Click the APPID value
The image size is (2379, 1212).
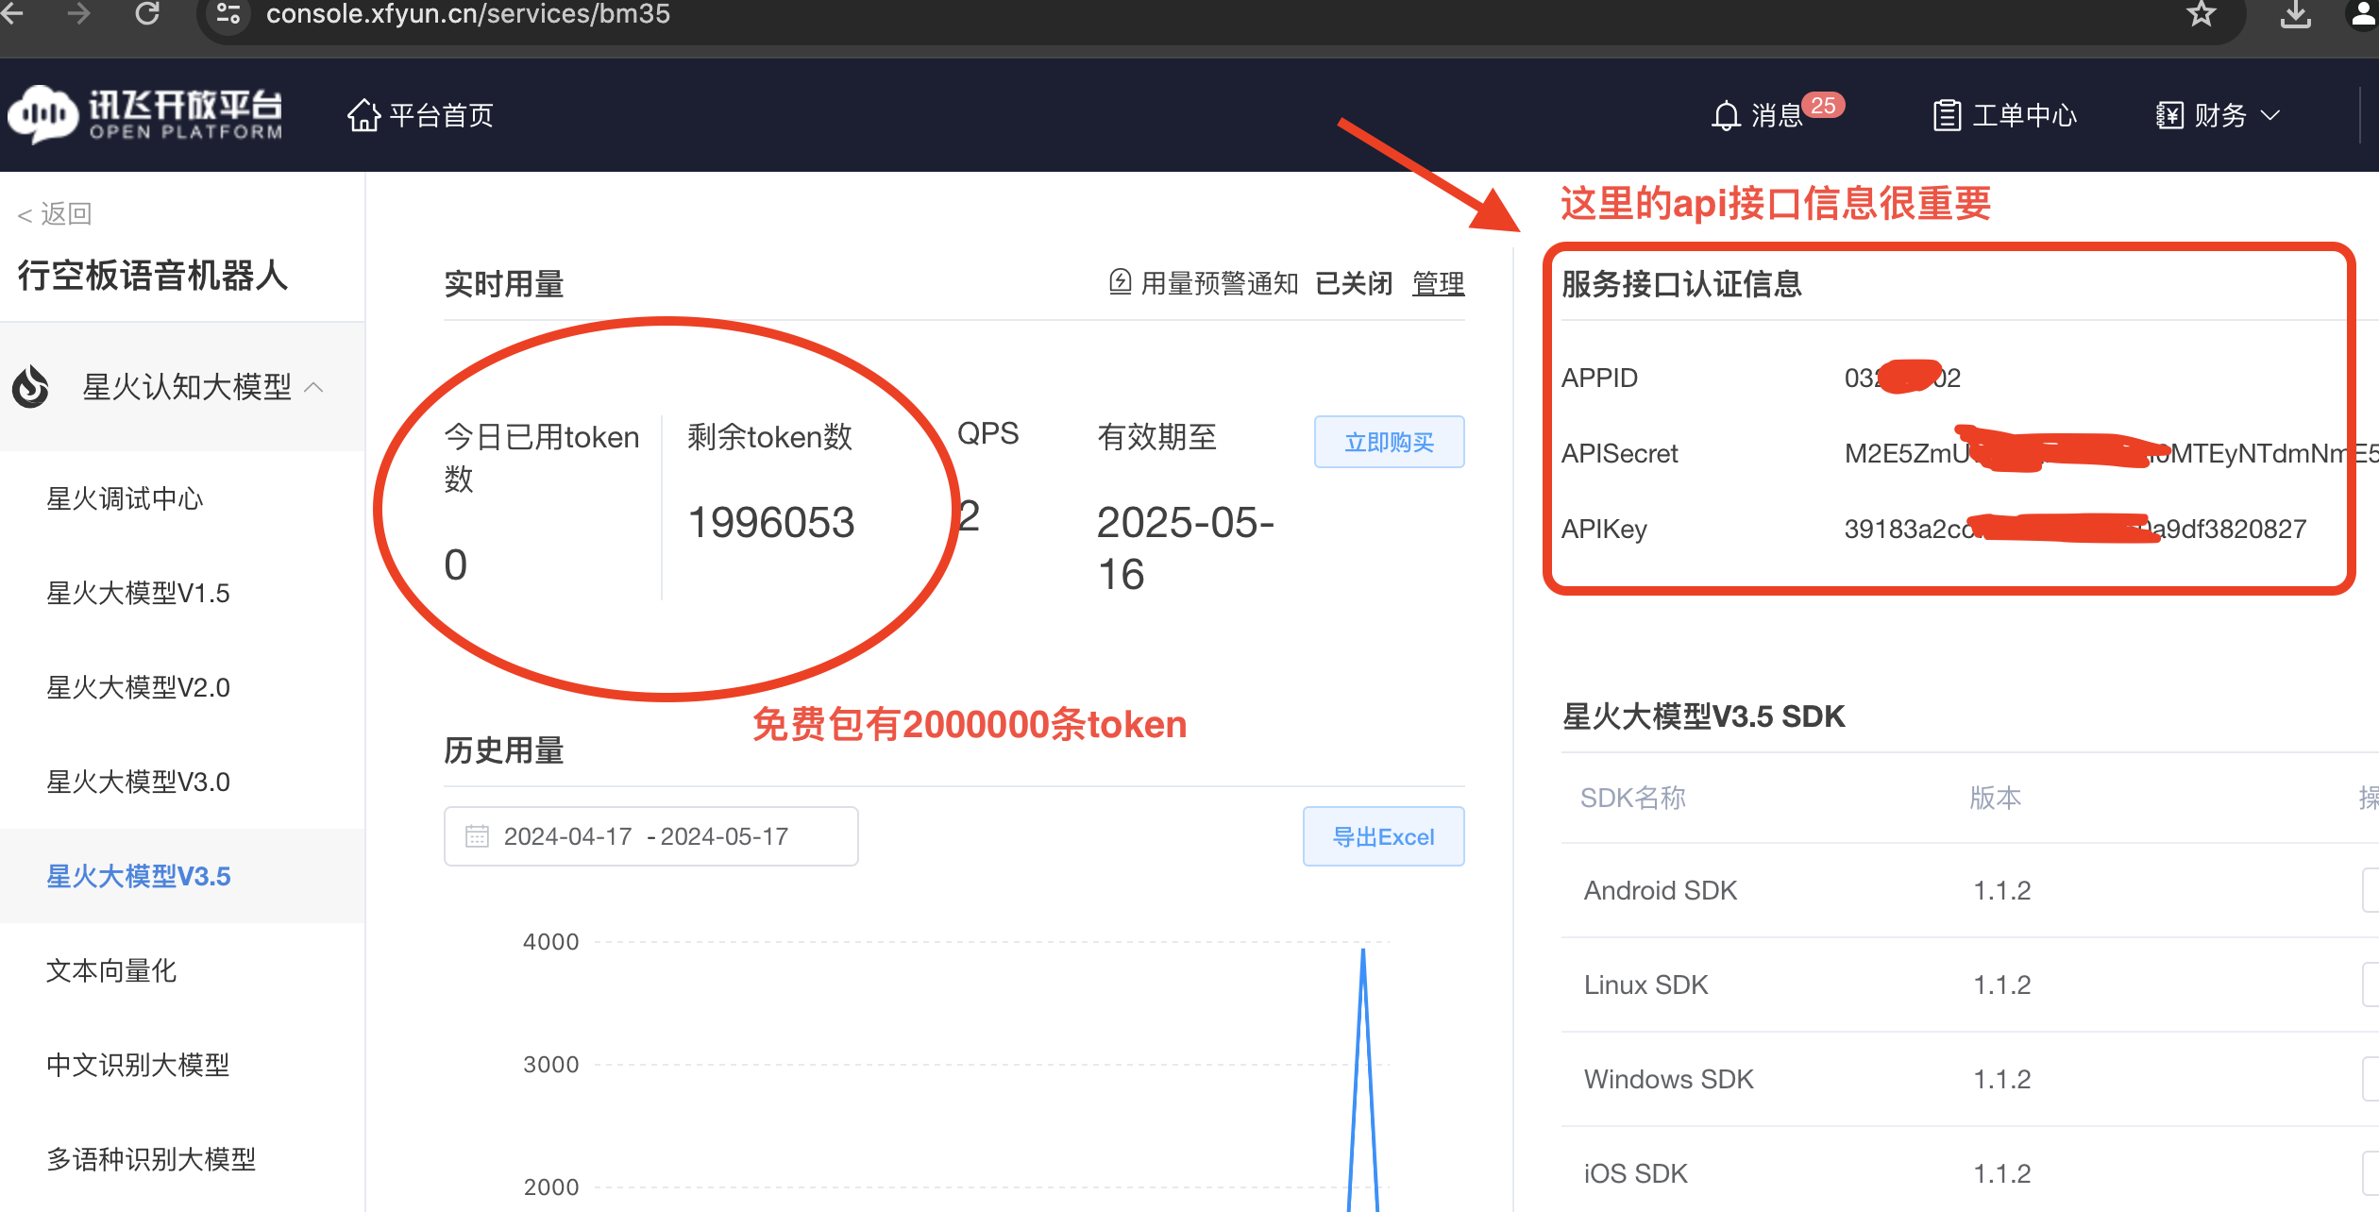click(x=1902, y=378)
